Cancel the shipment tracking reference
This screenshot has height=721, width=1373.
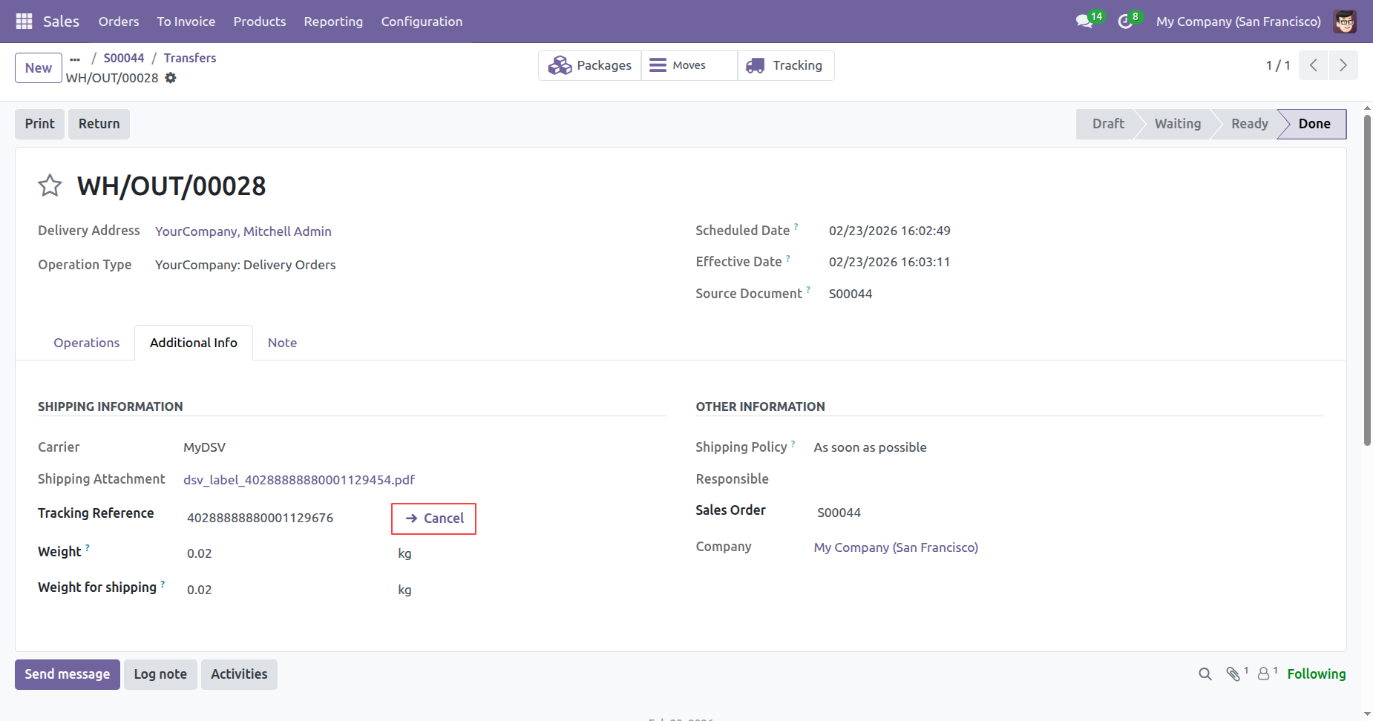click(434, 518)
